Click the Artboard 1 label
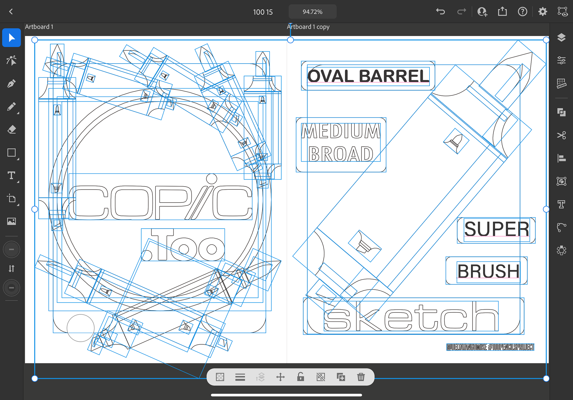The height and width of the screenshot is (400, 573). 39,27
